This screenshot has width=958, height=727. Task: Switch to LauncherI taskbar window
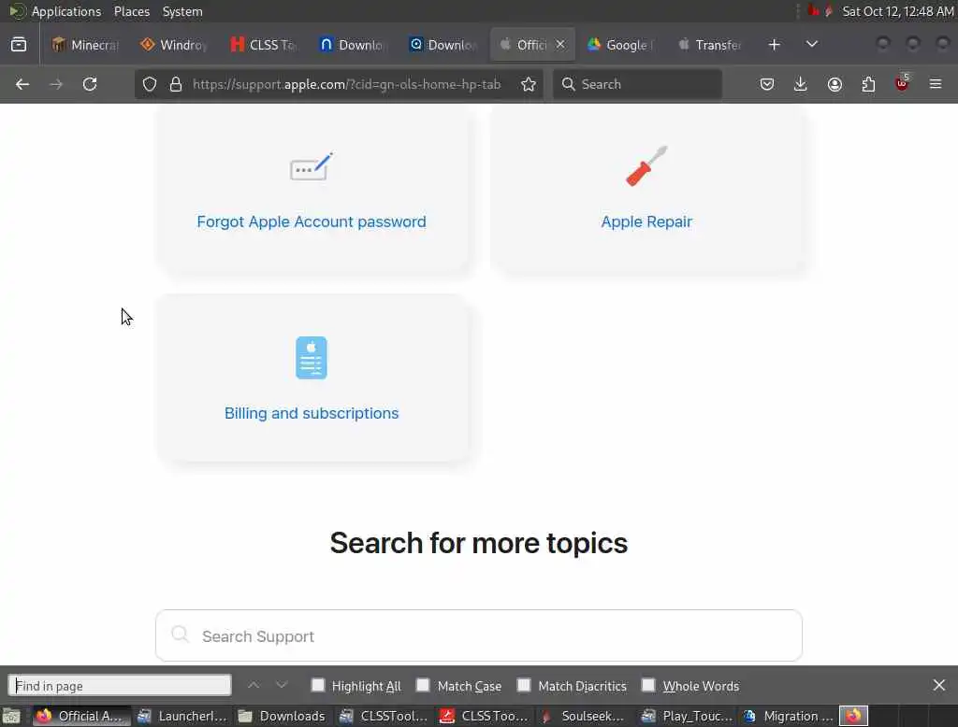[x=182, y=716]
